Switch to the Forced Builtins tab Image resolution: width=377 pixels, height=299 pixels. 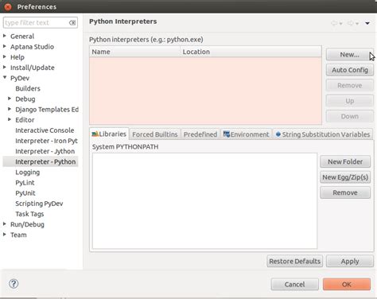(155, 134)
